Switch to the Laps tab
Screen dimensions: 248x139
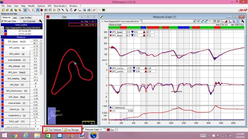(x=15, y=17)
